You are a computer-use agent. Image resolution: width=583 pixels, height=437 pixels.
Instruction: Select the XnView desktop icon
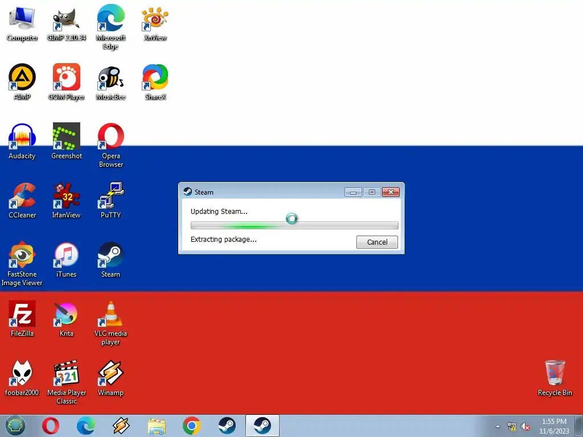point(155,23)
